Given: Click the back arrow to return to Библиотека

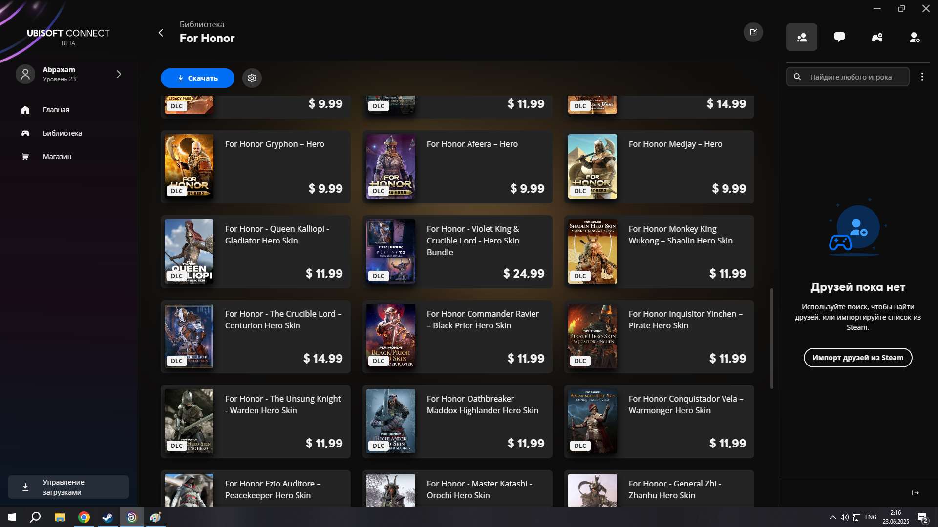Looking at the screenshot, I should click(161, 33).
